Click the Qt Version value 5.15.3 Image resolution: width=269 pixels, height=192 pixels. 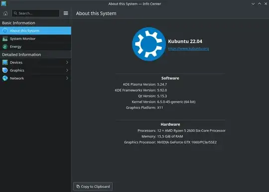[162, 96]
